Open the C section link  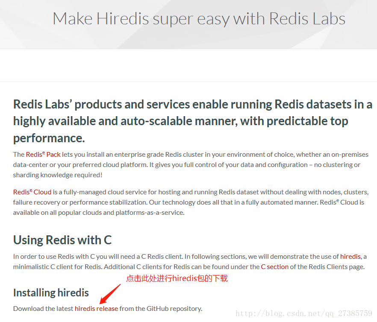point(274,267)
